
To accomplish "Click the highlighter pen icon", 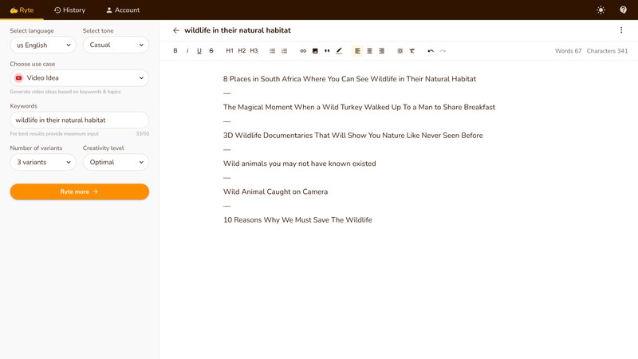I will (339, 51).
